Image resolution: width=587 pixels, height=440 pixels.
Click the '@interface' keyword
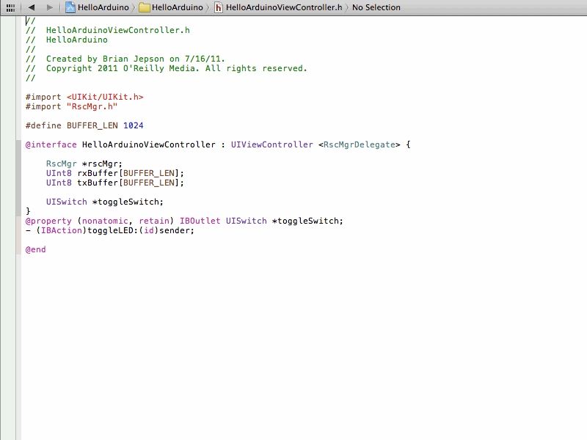coord(51,144)
